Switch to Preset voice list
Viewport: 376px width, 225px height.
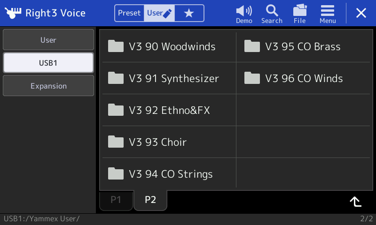click(129, 13)
